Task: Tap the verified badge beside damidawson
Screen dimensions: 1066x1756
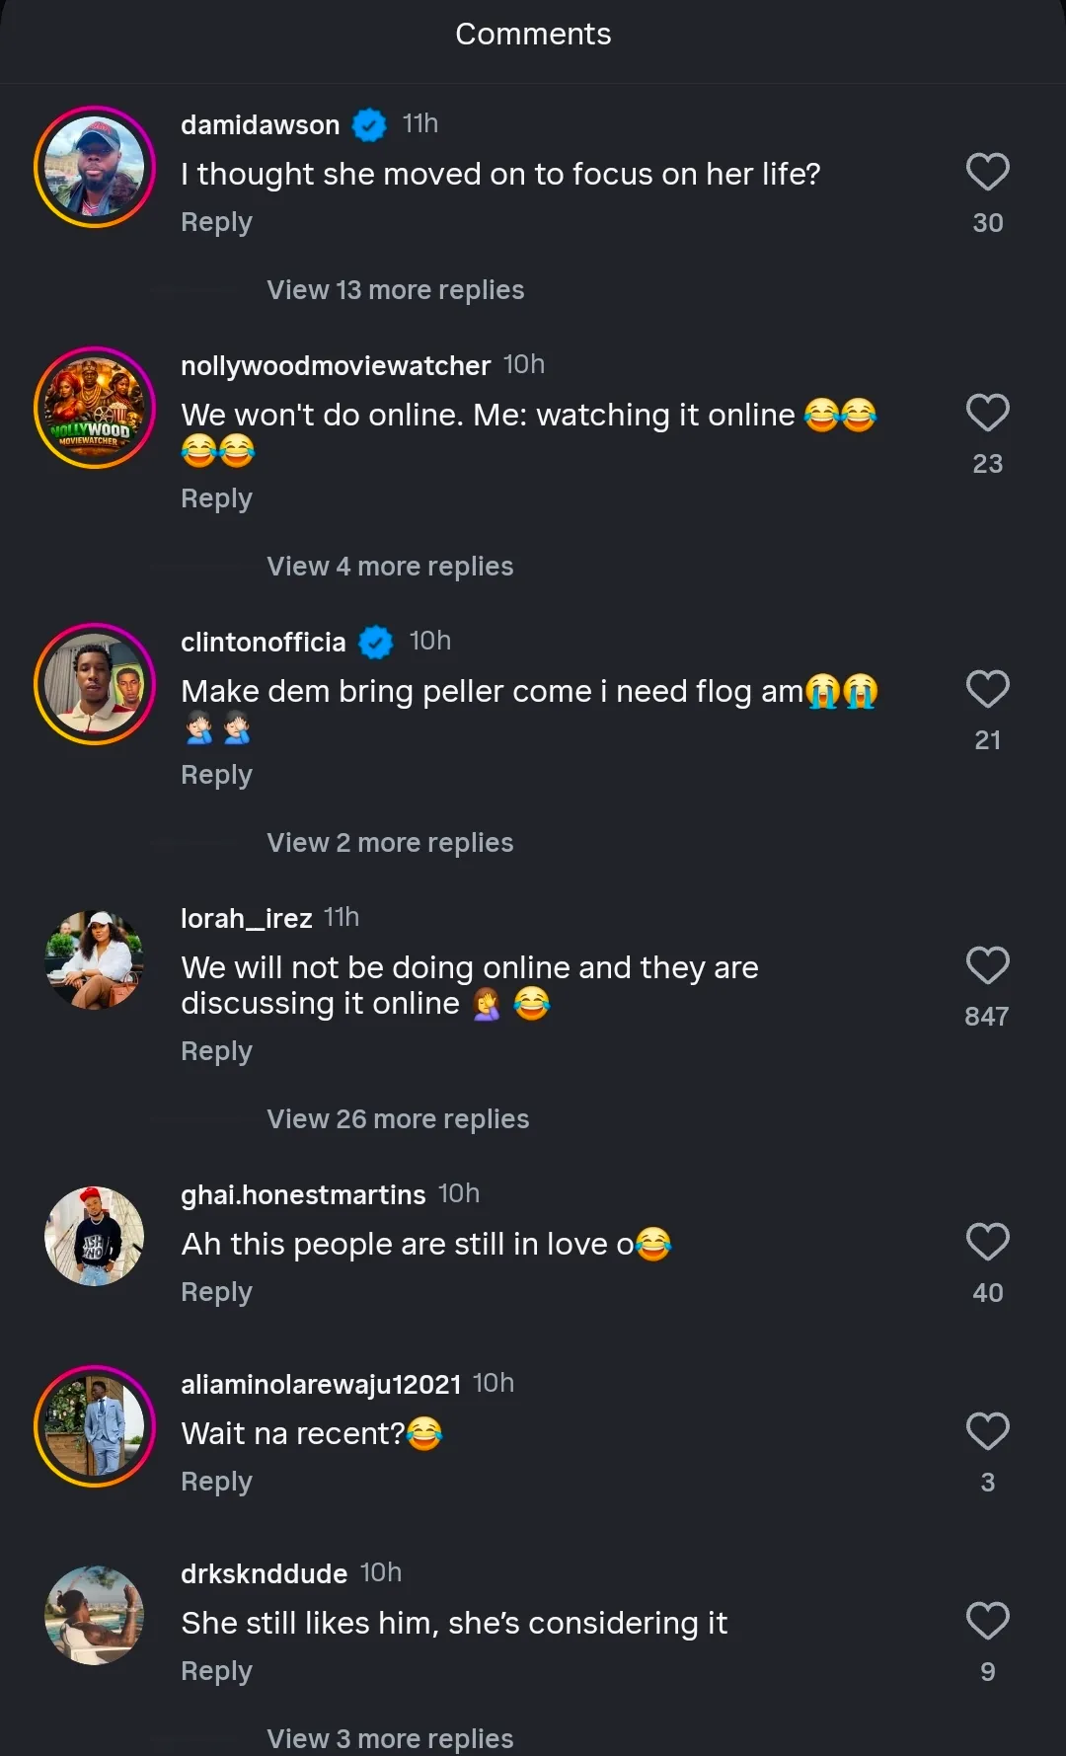Action: tap(369, 125)
